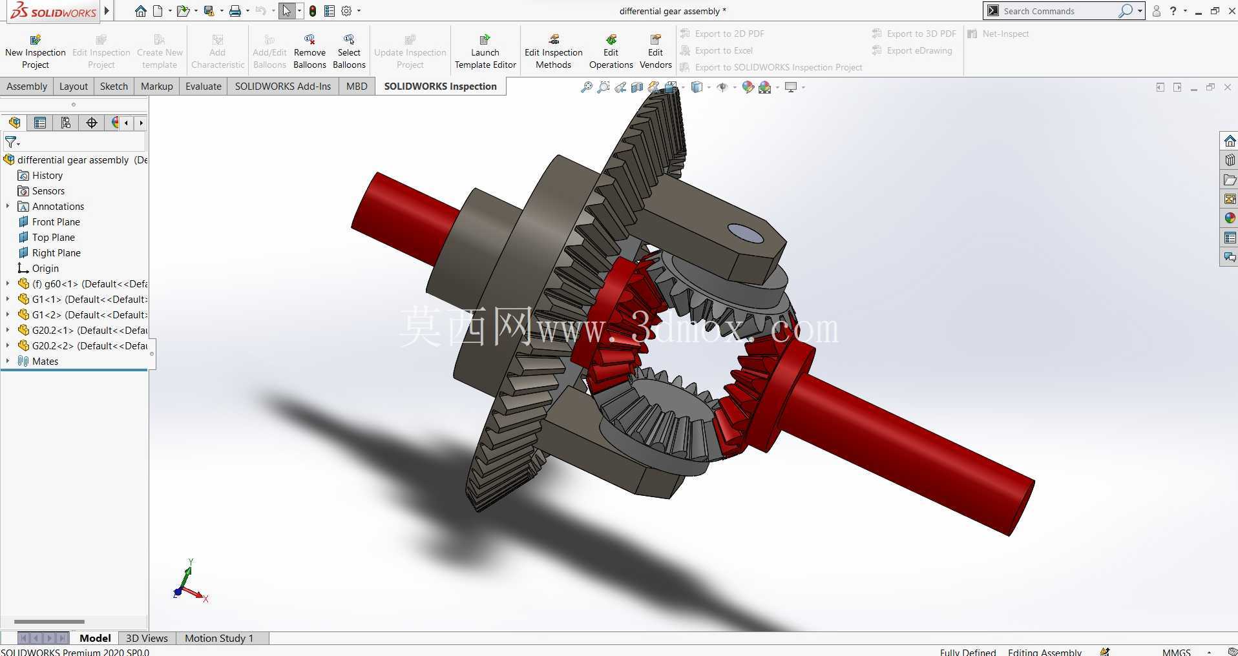Viewport: 1238px width, 656px height.
Task: Open SOLIDWORKS Forum task pane tab
Action: 1230,257
